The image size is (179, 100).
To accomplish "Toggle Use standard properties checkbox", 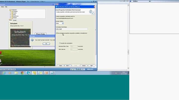I will click(57, 33).
